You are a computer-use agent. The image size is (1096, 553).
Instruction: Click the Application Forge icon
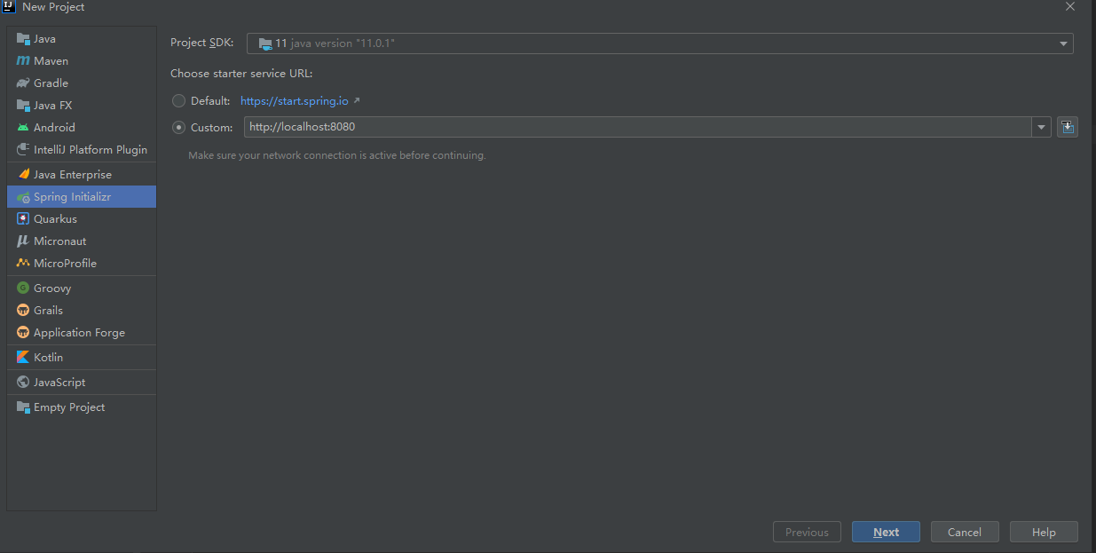point(23,333)
